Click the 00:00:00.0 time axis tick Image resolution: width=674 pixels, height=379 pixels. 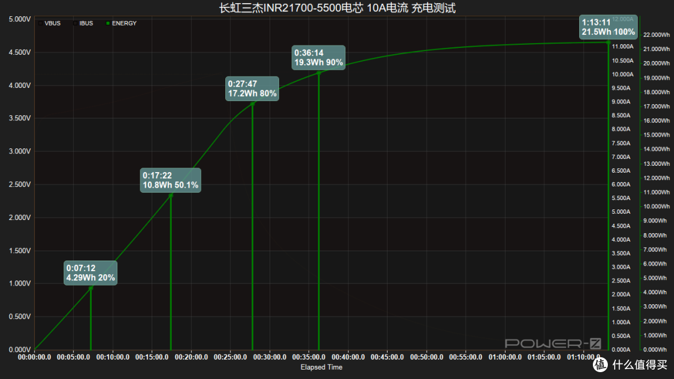[34, 357]
